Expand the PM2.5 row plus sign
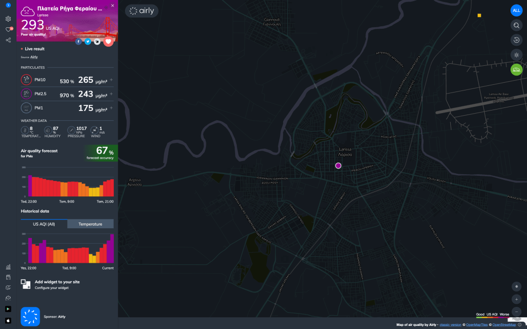527x329 pixels. [x=111, y=95]
